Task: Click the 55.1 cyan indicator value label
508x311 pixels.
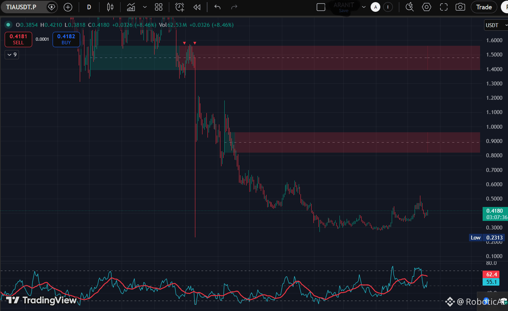Action: [x=492, y=282]
